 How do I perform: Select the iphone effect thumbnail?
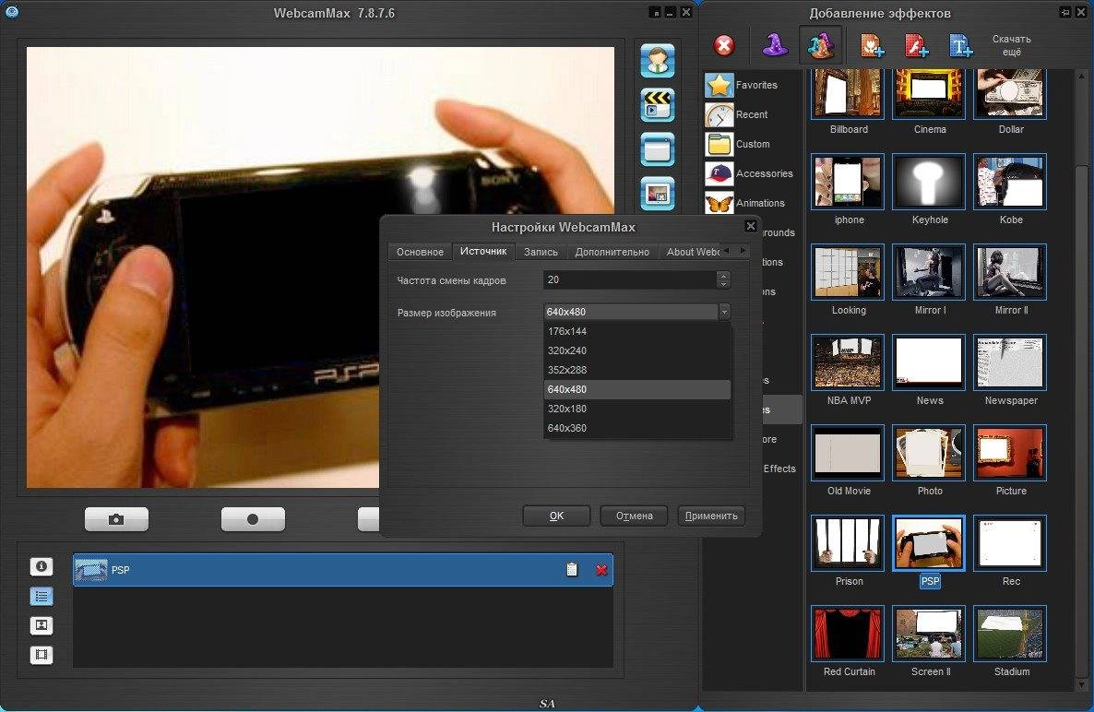coord(848,182)
